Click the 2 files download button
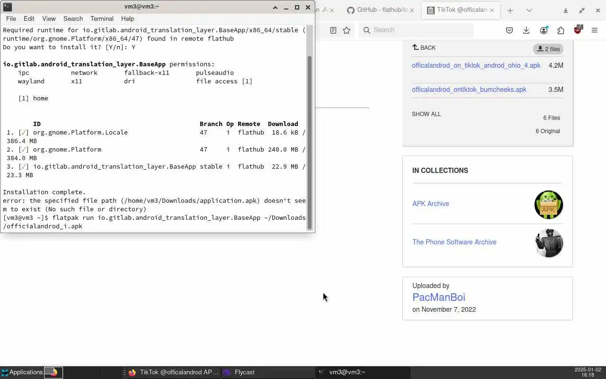 [x=548, y=49]
